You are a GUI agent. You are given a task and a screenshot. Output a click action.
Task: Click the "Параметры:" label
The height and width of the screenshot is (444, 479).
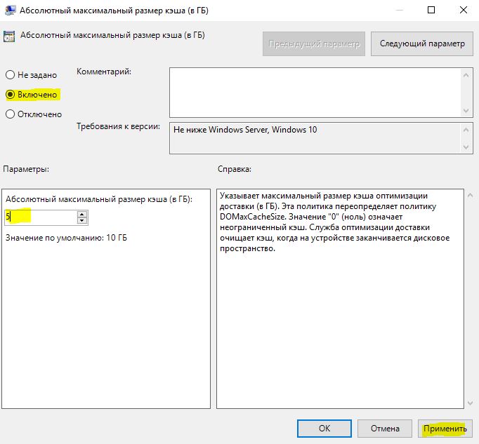pyautogui.click(x=26, y=169)
